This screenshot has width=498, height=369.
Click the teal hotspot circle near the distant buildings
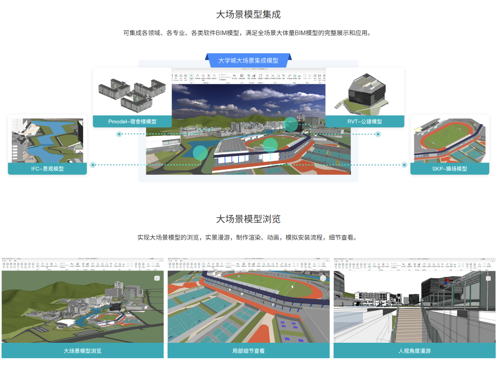290,124
